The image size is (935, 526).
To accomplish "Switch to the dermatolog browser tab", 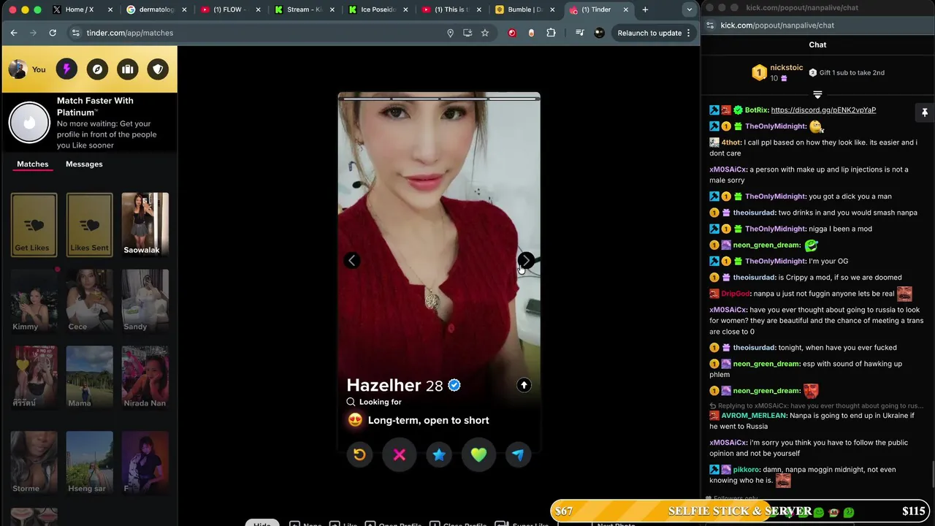I will pos(156,9).
